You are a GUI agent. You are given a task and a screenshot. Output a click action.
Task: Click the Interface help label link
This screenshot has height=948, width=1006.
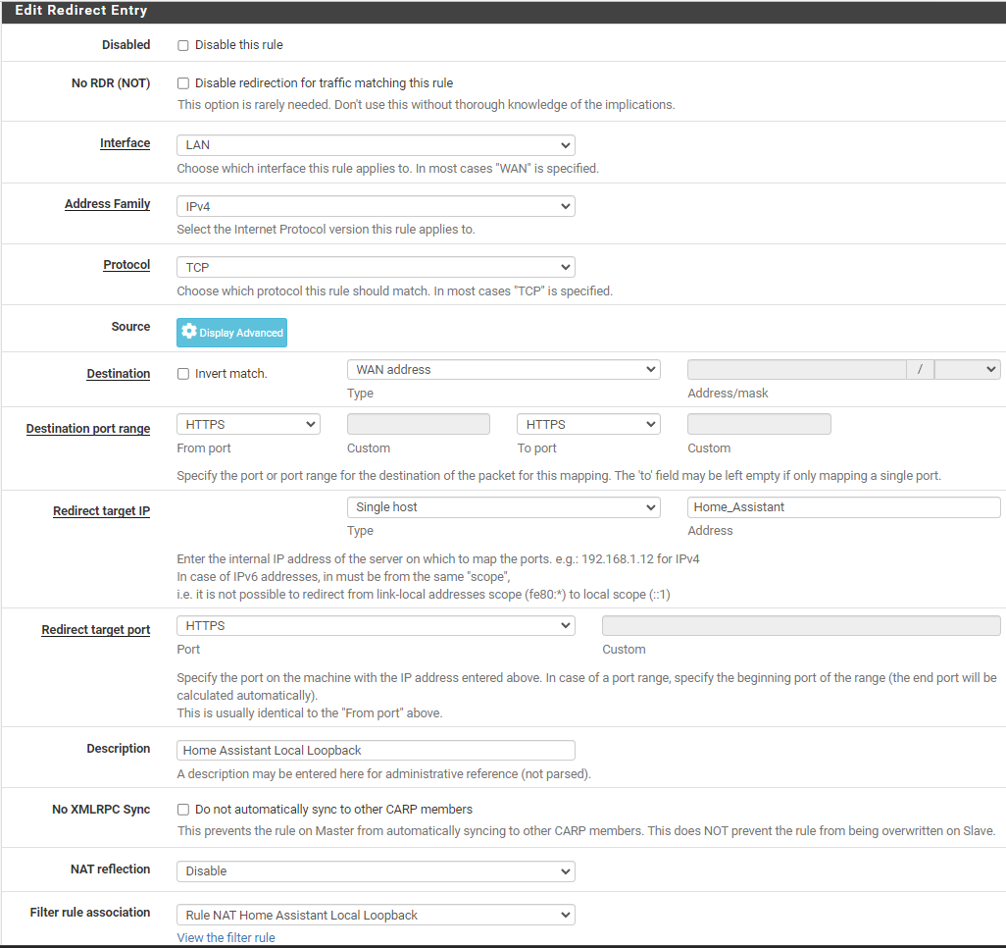click(126, 143)
